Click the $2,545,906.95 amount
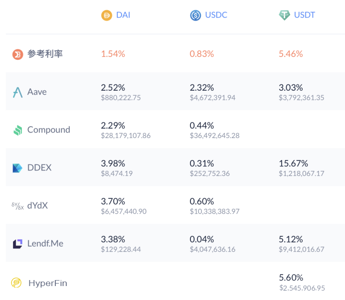The height and width of the screenshot is (300, 345). coord(302,288)
